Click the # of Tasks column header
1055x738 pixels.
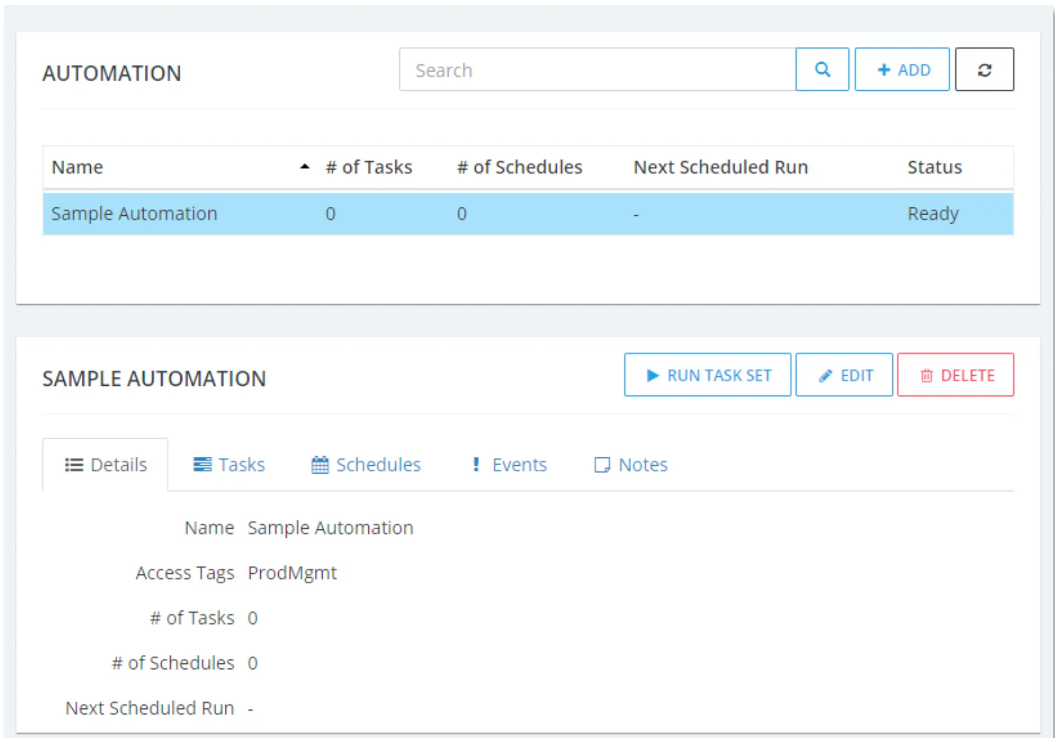(x=369, y=167)
